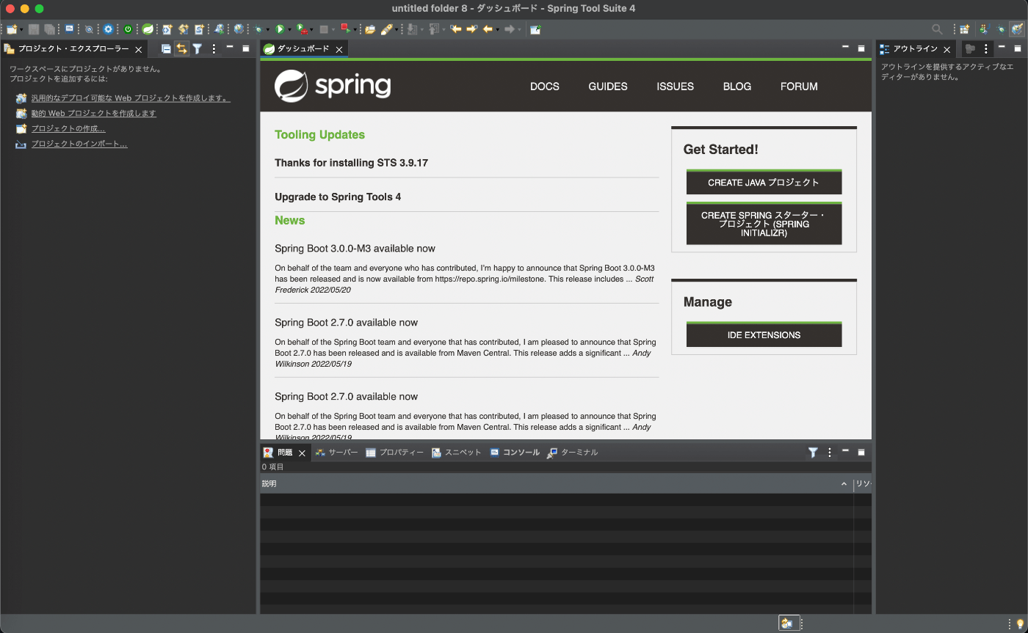The image size is (1028, 633).
Task: Open the terminal console toolbar icon
Action: (69, 29)
